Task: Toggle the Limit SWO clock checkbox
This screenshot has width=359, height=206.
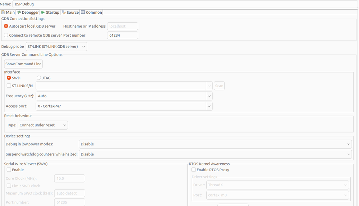Action: coord(9,186)
